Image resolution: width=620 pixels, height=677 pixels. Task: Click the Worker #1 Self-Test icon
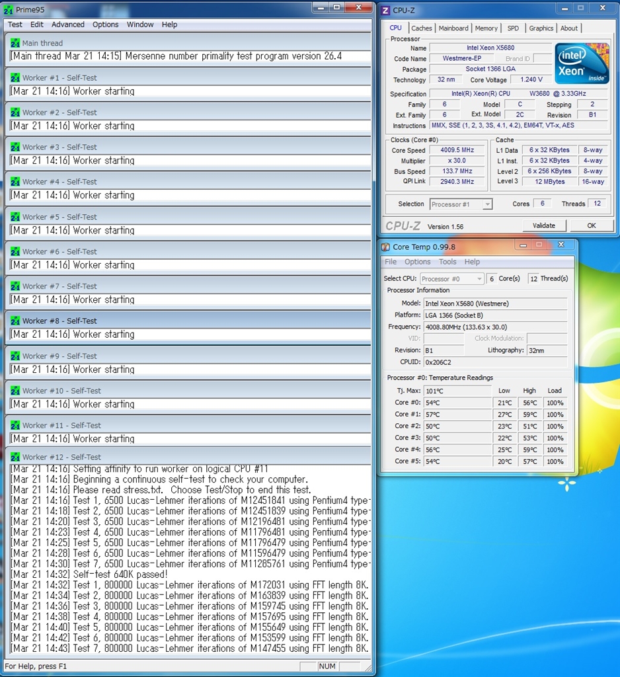pos(15,78)
